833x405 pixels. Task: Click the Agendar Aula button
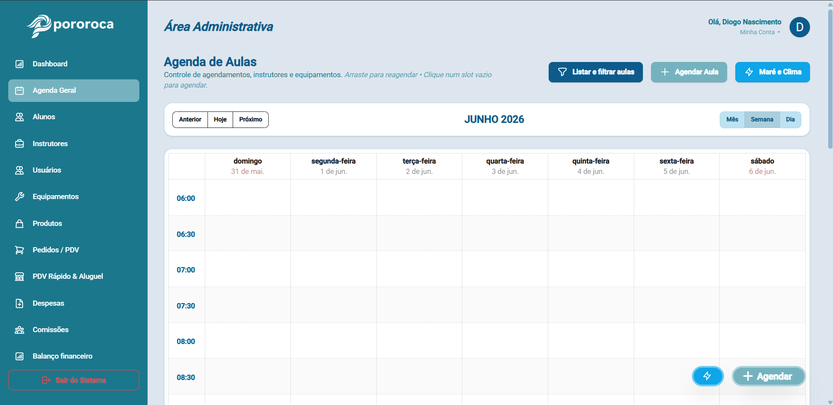(x=689, y=72)
